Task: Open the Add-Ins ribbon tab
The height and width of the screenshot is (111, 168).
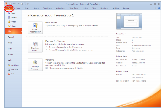Action: click(x=116, y=8)
